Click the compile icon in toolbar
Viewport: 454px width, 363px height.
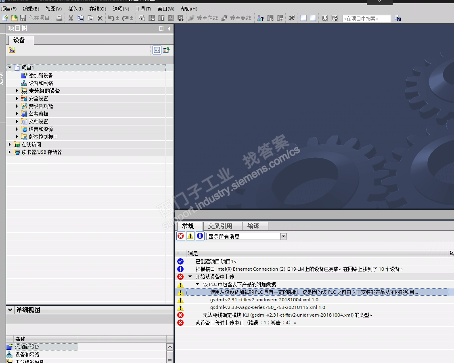[x=142, y=18]
